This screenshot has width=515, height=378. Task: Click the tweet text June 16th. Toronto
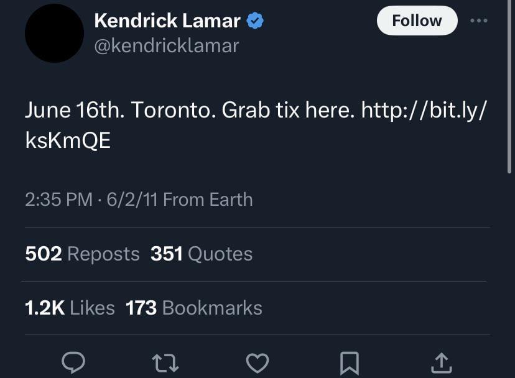(x=121, y=109)
